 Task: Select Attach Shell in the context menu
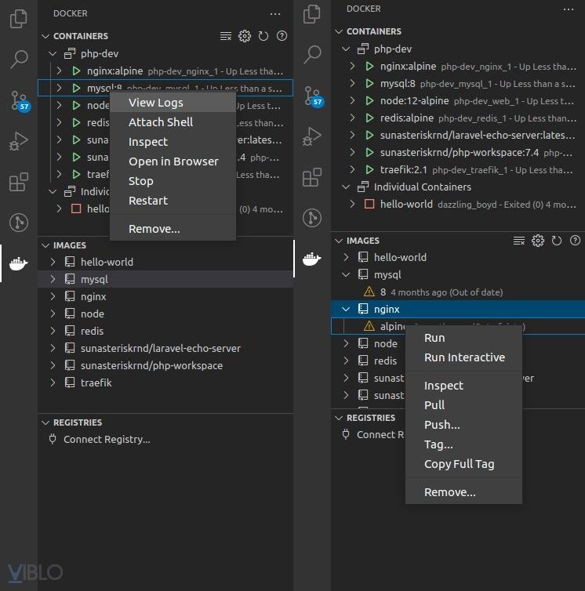[161, 122]
